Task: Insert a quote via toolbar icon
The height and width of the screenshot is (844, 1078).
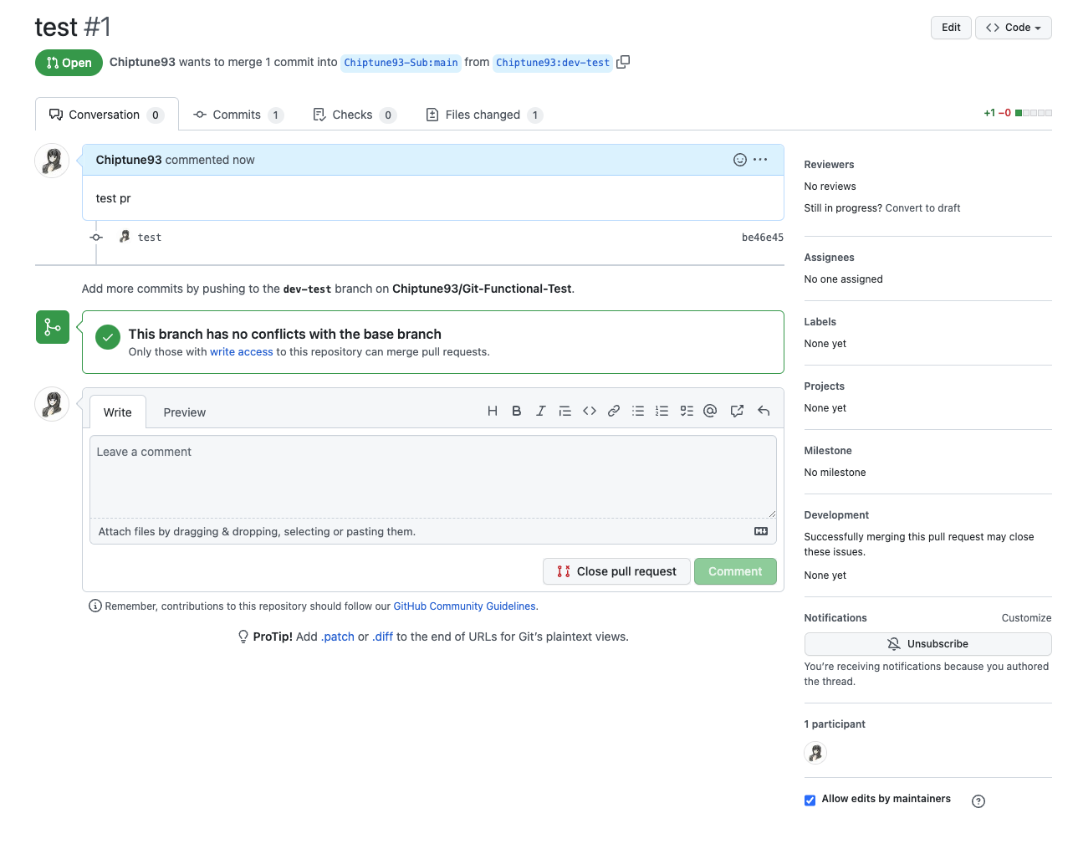Action: (x=565, y=411)
